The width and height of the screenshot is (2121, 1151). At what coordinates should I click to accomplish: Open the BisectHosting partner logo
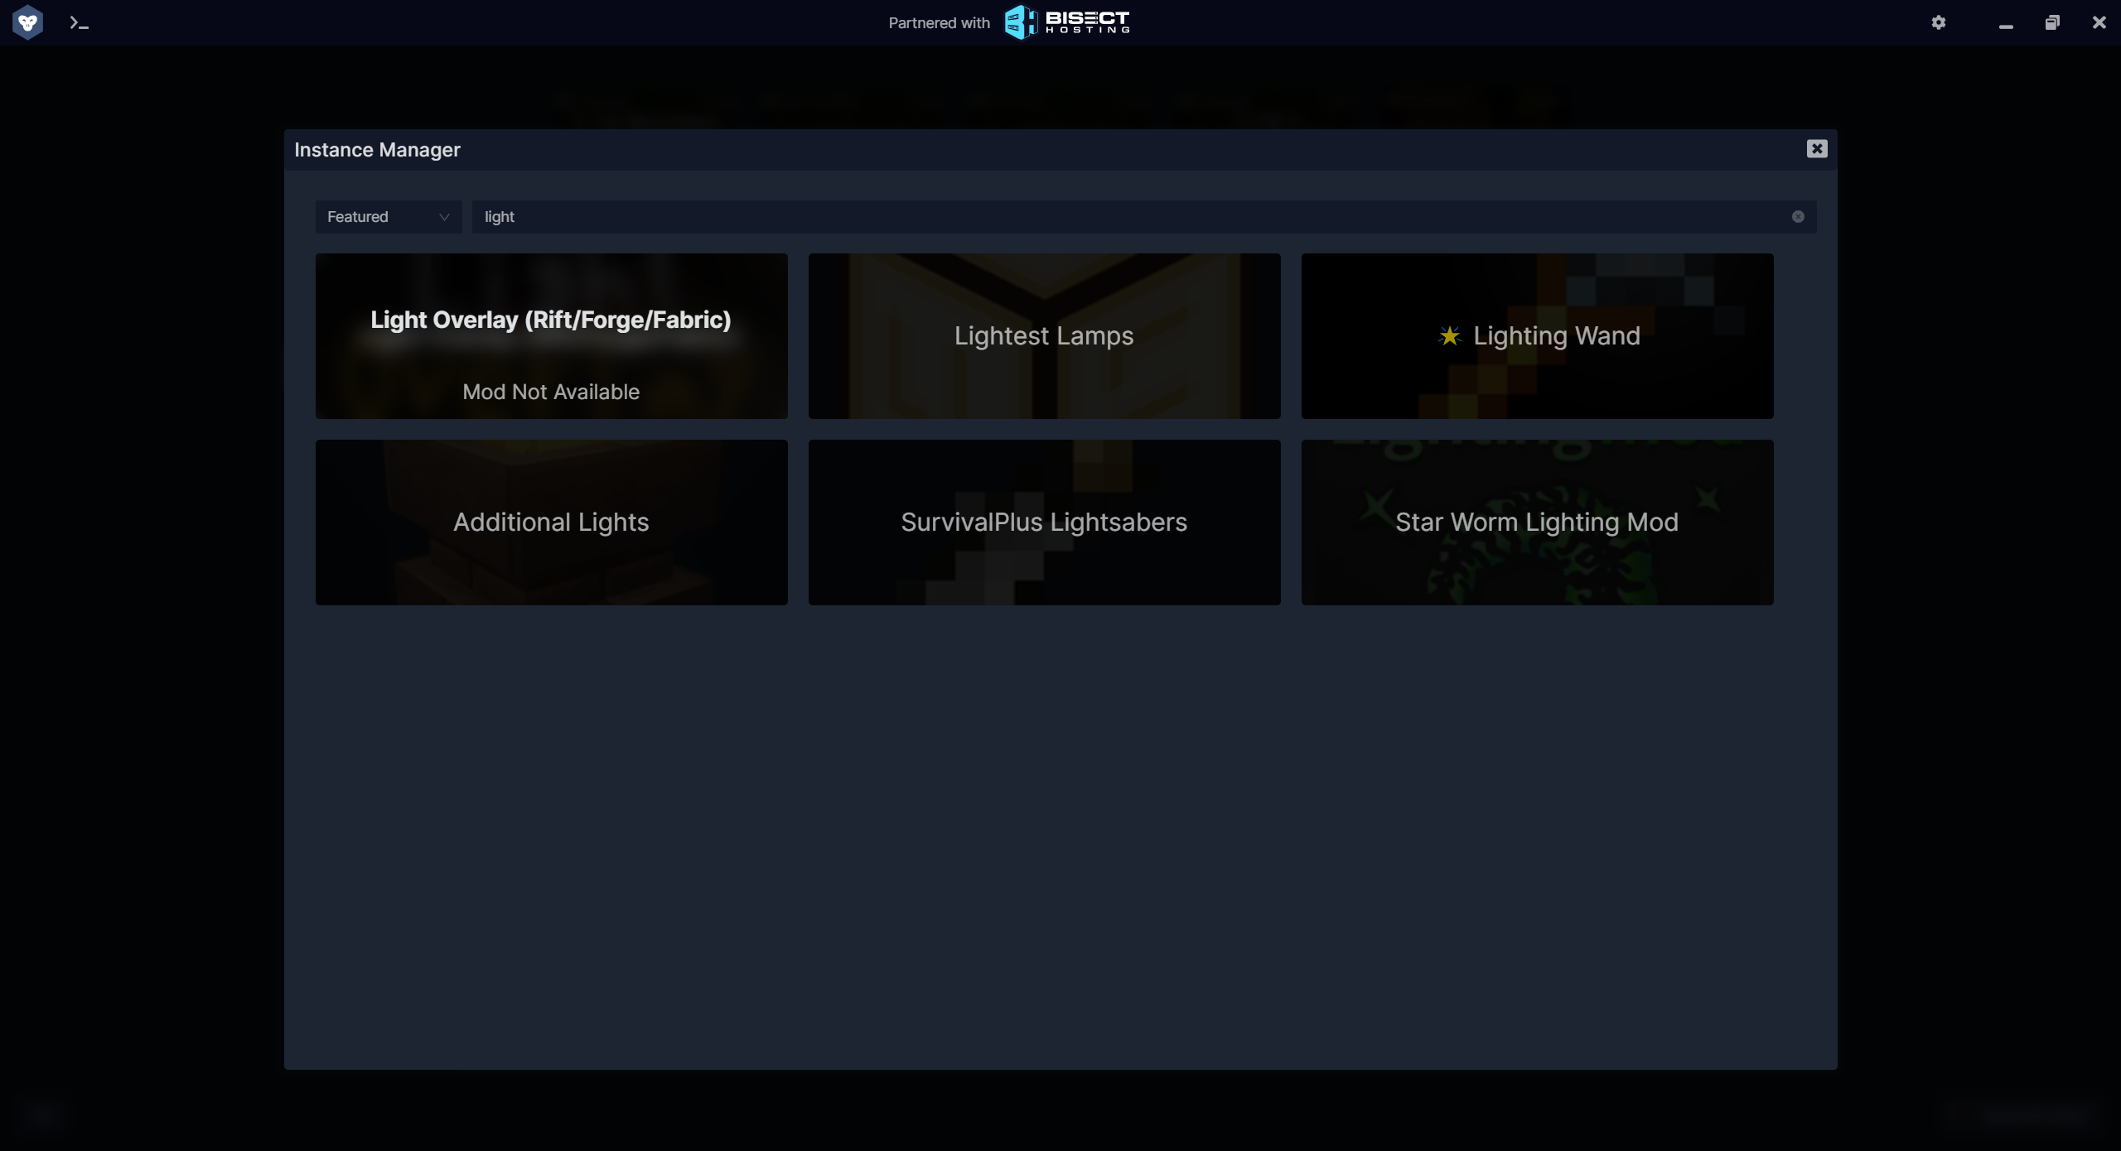pos(1066,22)
